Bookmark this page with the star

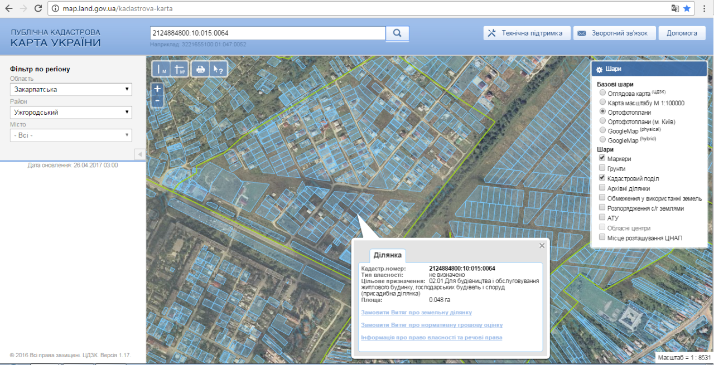tap(687, 8)
